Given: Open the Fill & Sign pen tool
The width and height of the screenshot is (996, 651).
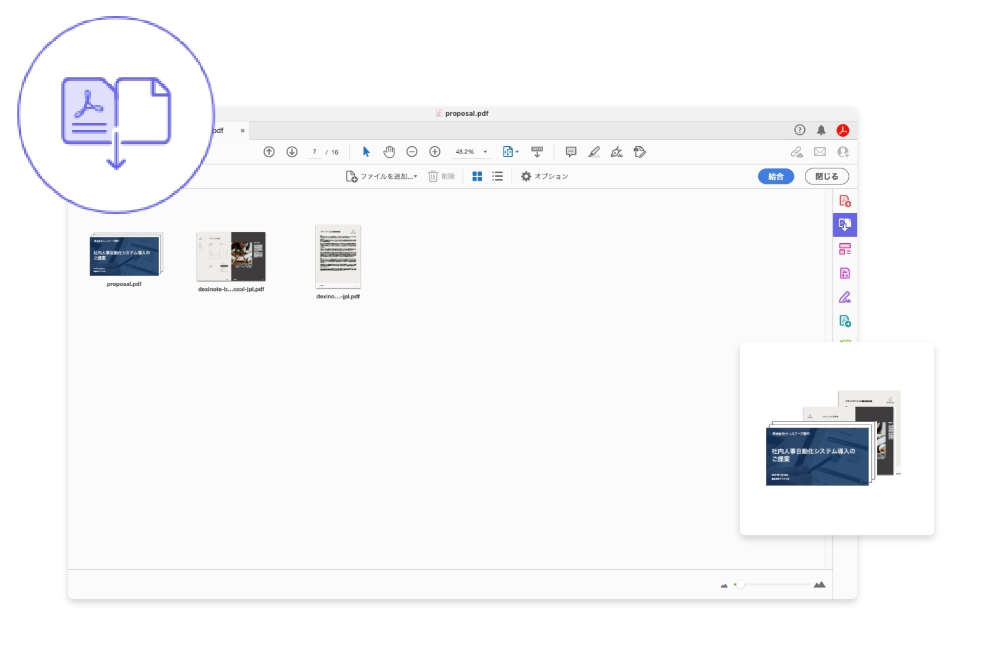Looking at the screenshot, I should pos(617,152).
